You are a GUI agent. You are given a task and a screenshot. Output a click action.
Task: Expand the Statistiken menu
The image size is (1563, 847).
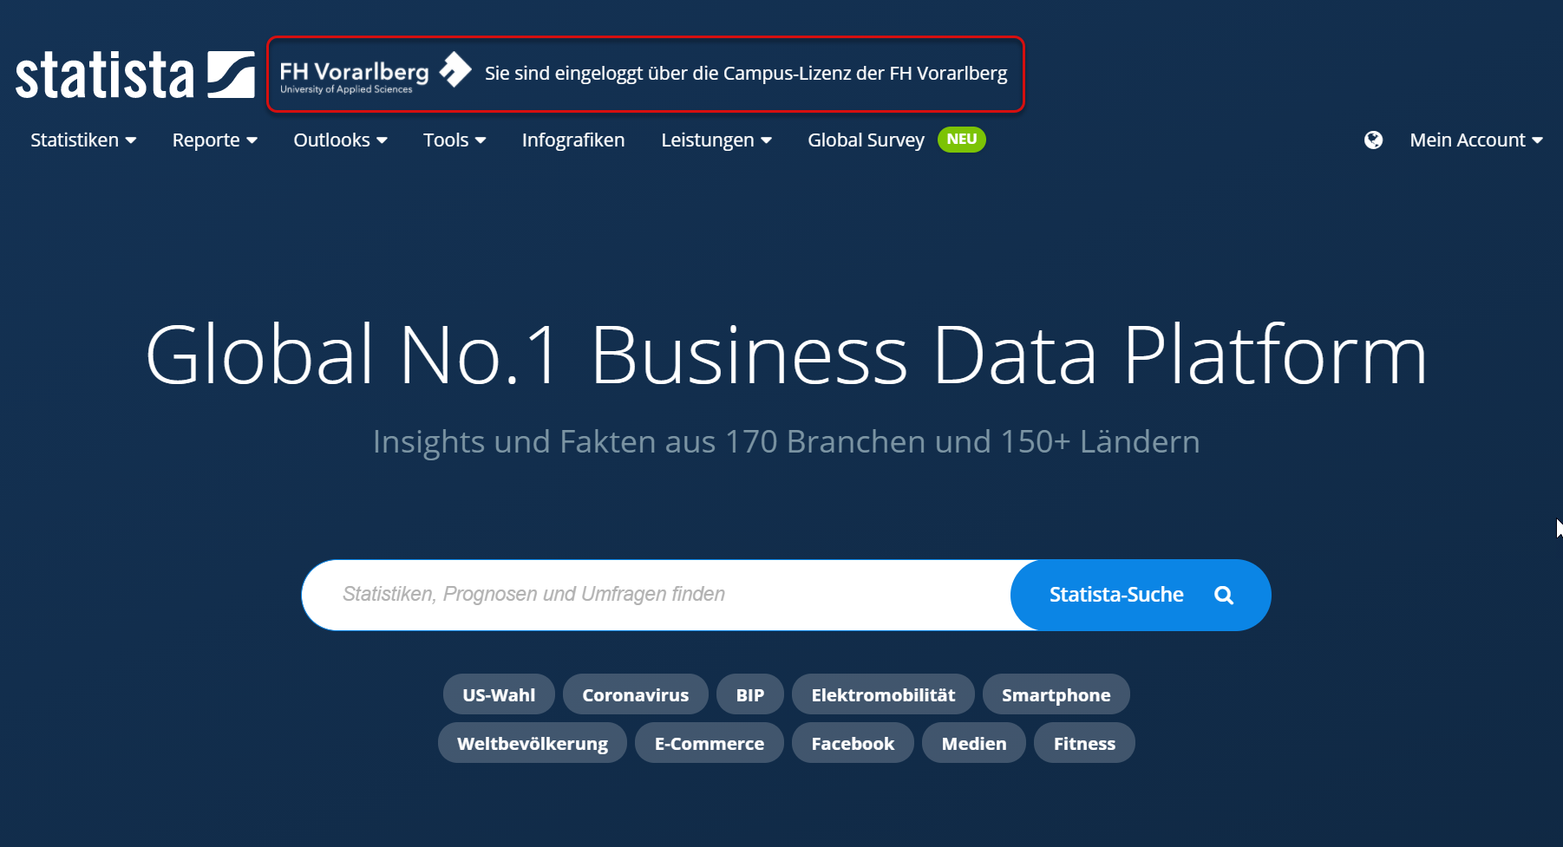point(83,140)
